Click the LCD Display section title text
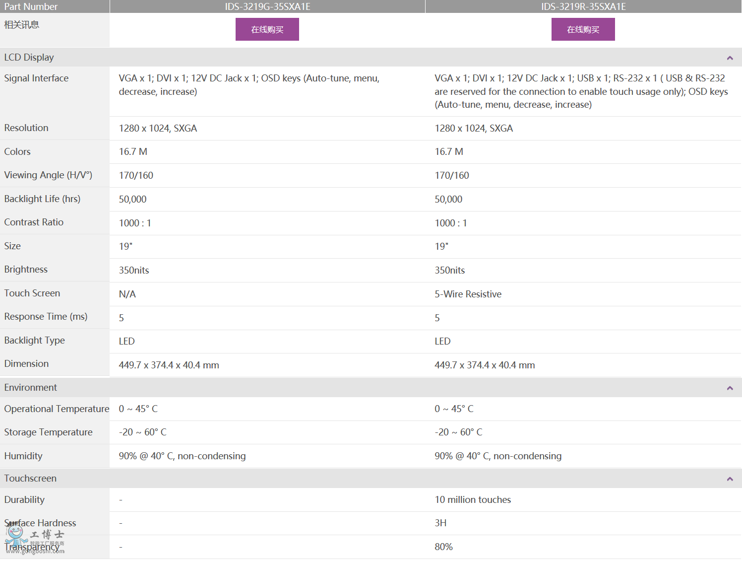Viewport: 742px width, 561px height. [29, 58]
